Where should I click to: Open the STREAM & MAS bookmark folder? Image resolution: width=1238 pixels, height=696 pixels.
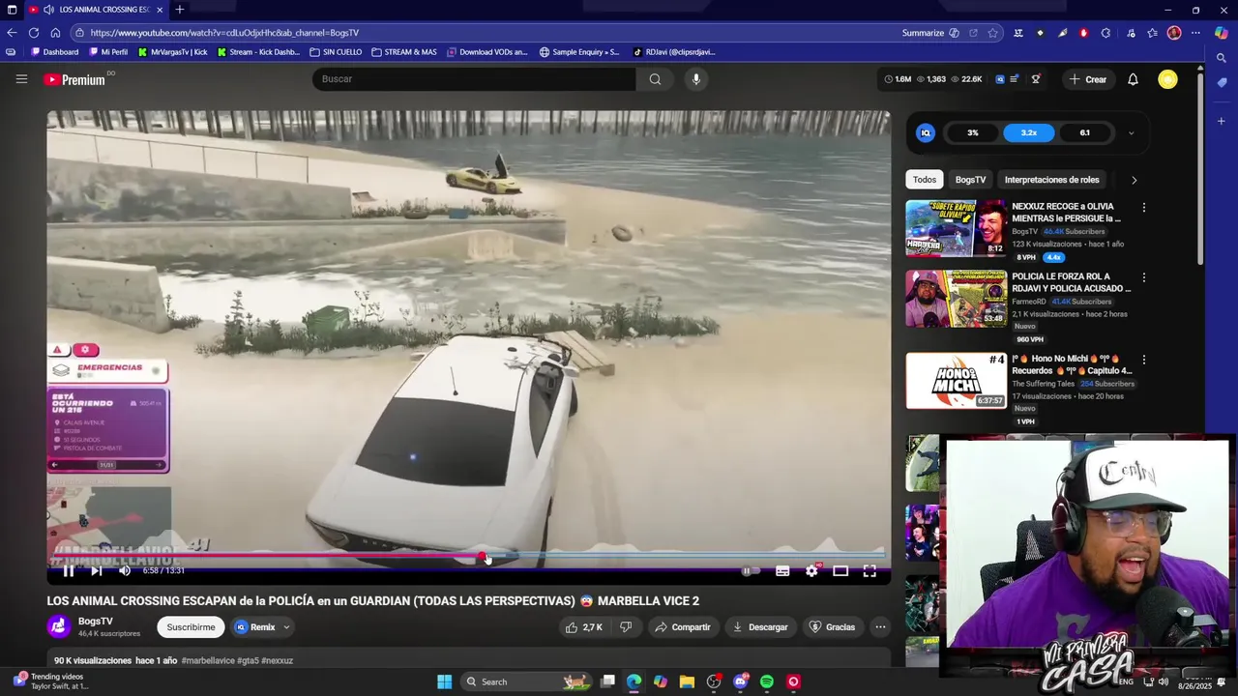tap(403, 52)
